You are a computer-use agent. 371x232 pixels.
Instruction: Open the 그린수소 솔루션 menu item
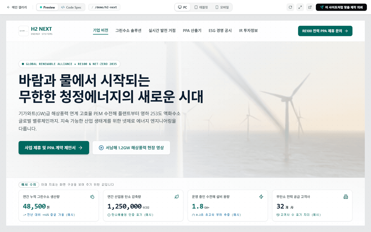pyautogui.click(x=128, y=30)
